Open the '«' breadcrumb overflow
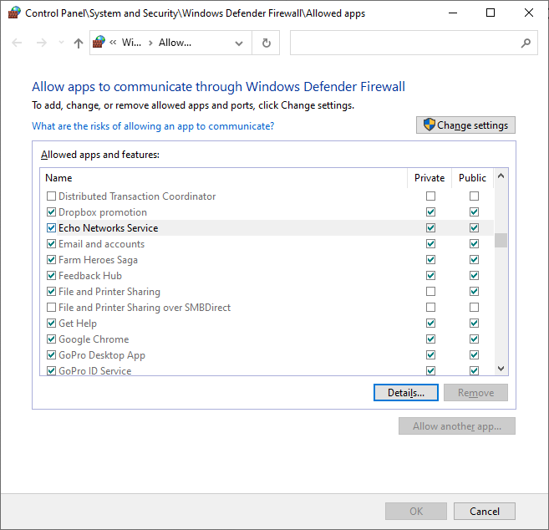The width and height of the screenshot is (549, 530). click(x=113, y=43)
